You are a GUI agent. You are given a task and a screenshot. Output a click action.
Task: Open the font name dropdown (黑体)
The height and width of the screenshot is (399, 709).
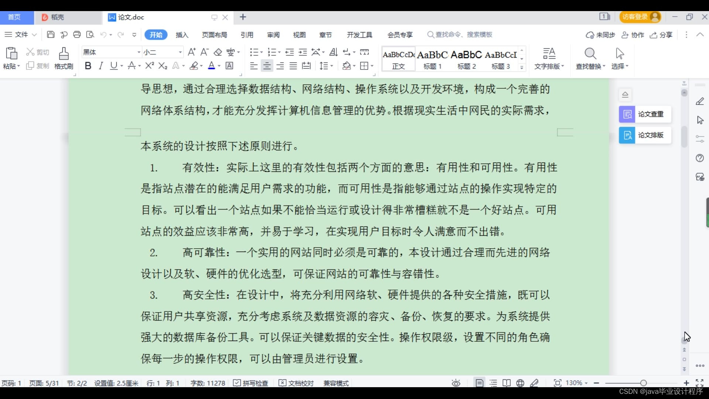[139, 52]
